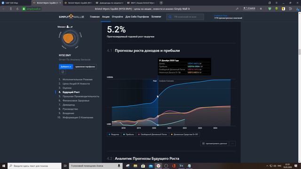The image size is (301, 169).
Task: Click the small document icon under Add button
Action: tap(63, 72)
